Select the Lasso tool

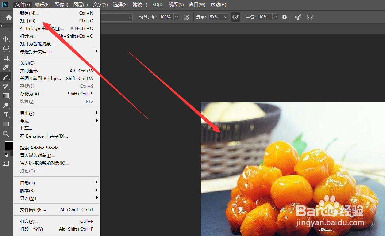point(5,48)
